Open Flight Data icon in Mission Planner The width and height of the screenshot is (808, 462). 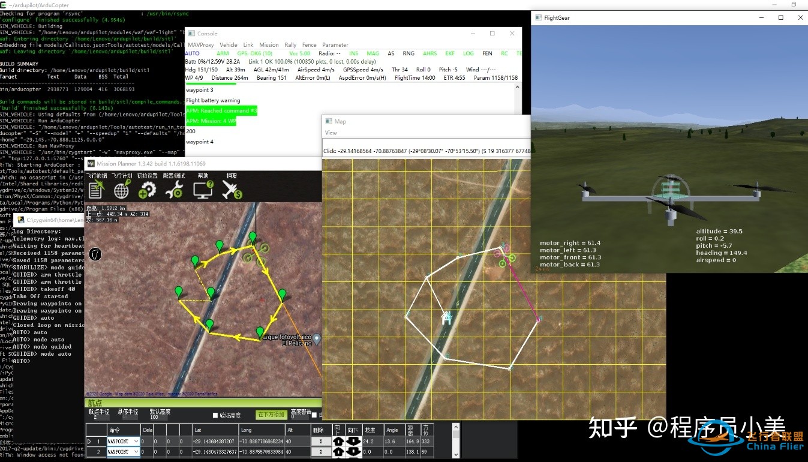point(97,190)
